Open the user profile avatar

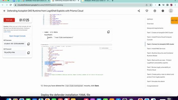[171, 11]
